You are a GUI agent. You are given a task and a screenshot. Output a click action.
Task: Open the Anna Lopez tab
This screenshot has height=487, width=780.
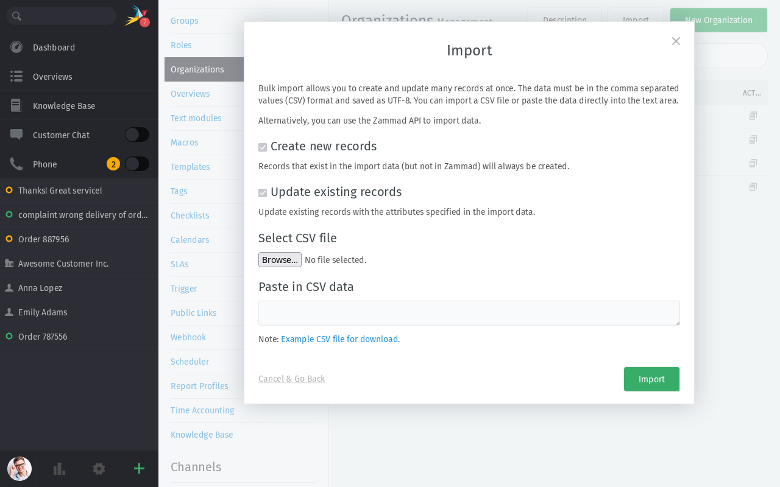[x=79, y=288]
